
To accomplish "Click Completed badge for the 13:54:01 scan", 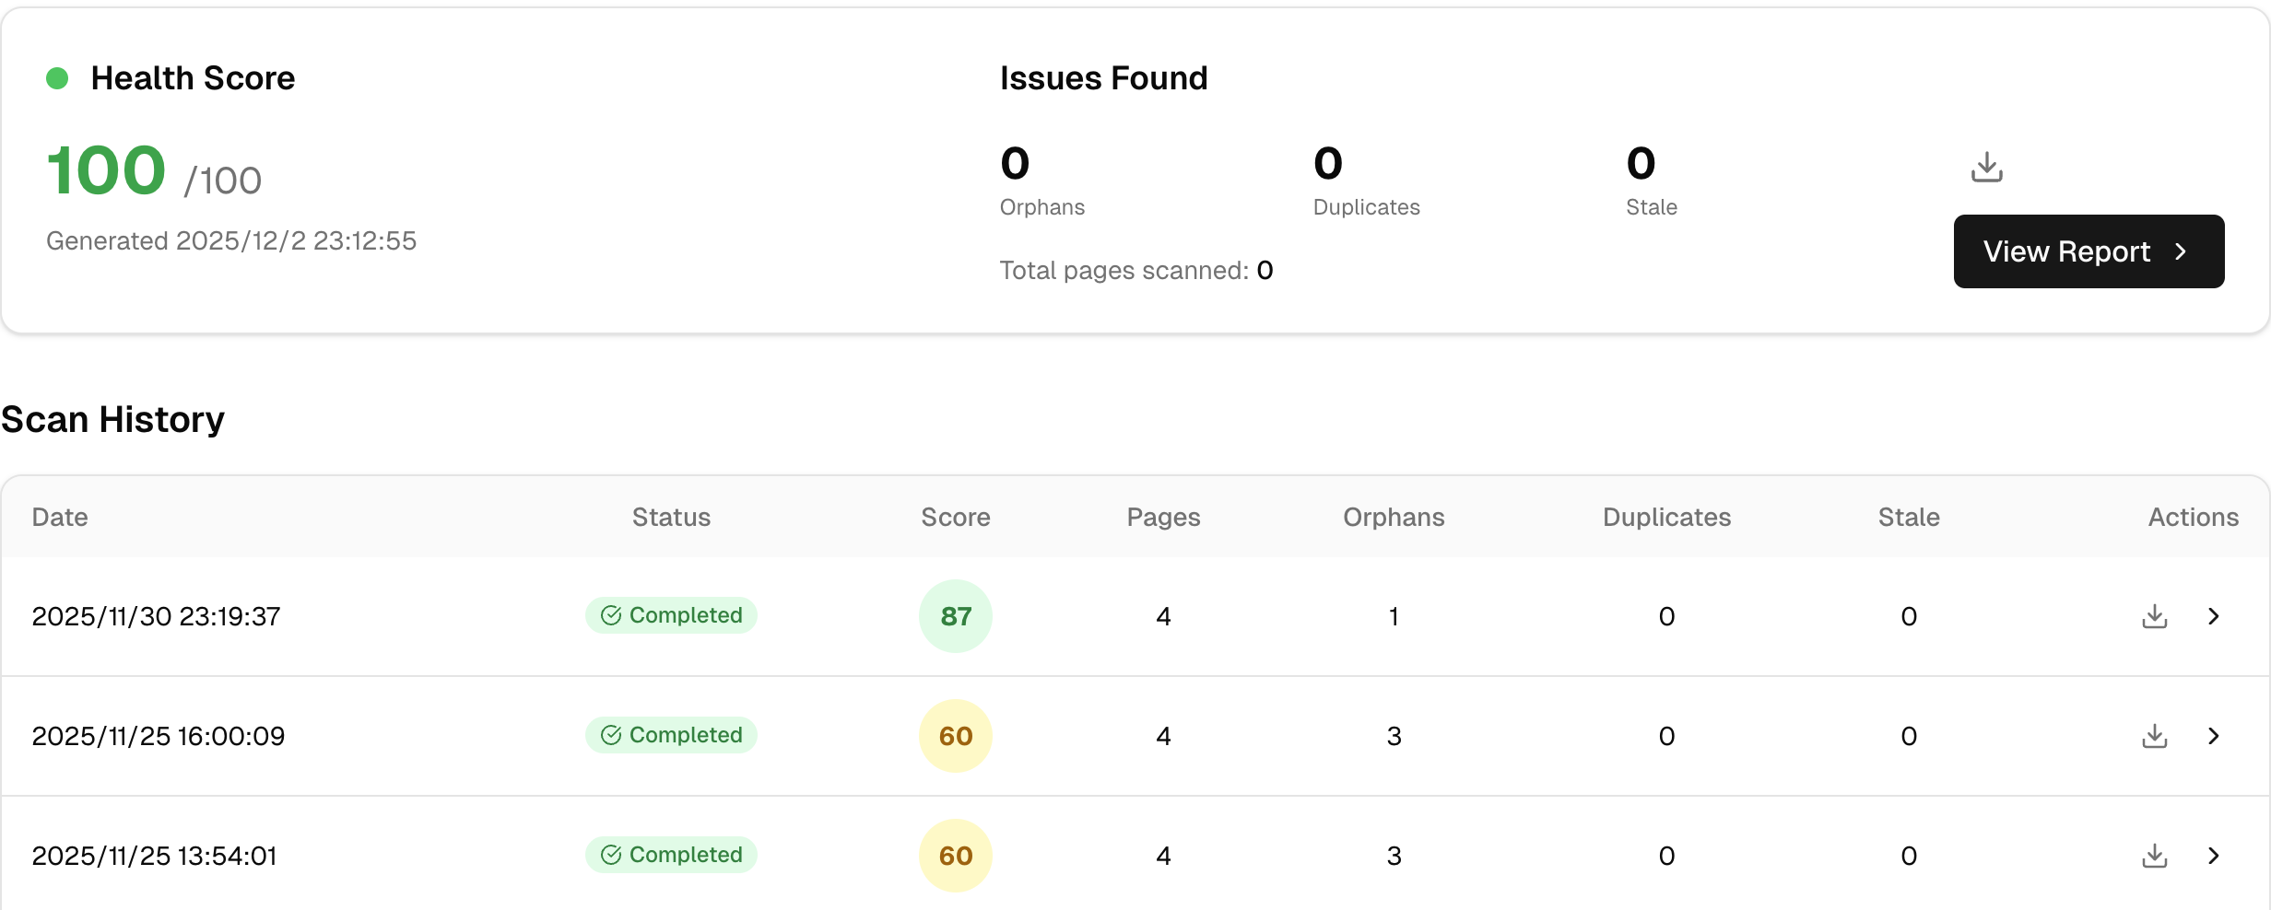I will click(671, 855).
